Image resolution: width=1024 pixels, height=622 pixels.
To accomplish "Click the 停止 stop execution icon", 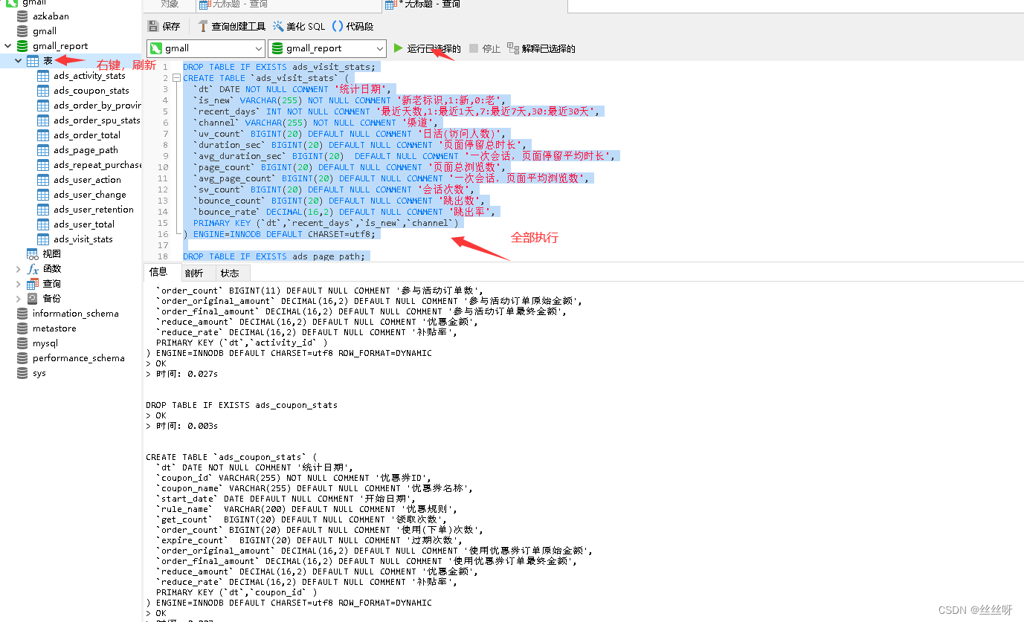I will point(484,48).
